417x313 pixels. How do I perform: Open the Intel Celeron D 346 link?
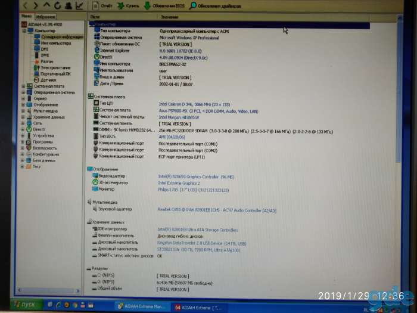pyautogui.click(x=194, y=104)
